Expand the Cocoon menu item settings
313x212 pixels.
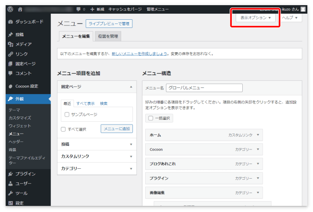tap(258, 149)
